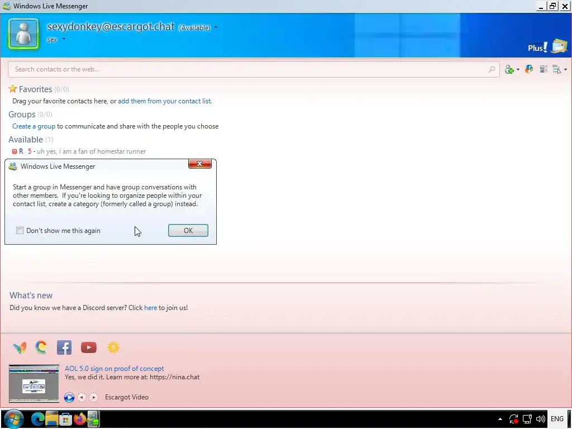Click the Facebook icon

(64, 347)
